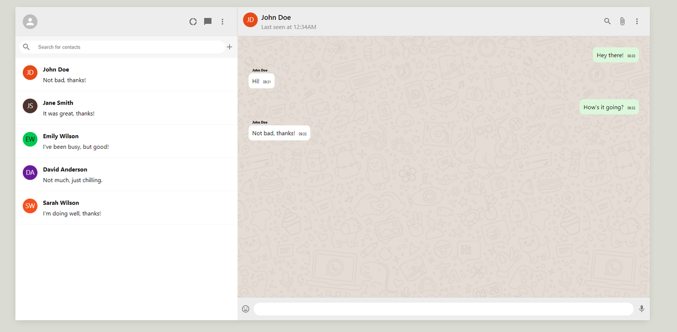Open the Sarah Wilson conversation

(x=126, y=207)
